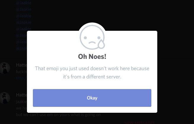Open the lower Hatter user avatar

[5, 98]
